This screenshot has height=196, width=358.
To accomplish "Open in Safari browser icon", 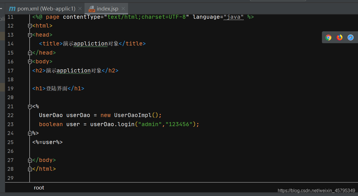I will point(351,37).
